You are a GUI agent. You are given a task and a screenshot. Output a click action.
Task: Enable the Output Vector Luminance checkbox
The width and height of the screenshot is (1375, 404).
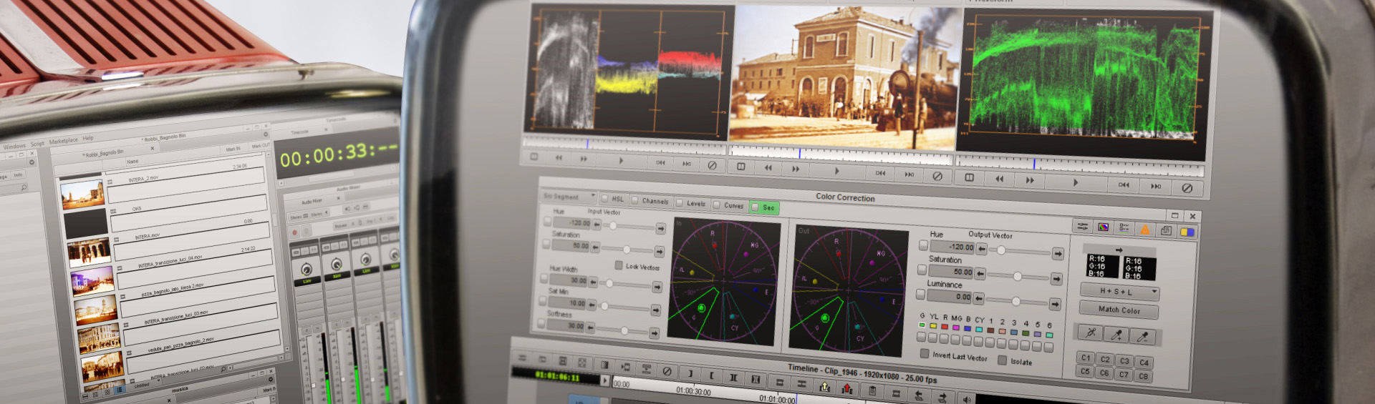pos(920,294)
